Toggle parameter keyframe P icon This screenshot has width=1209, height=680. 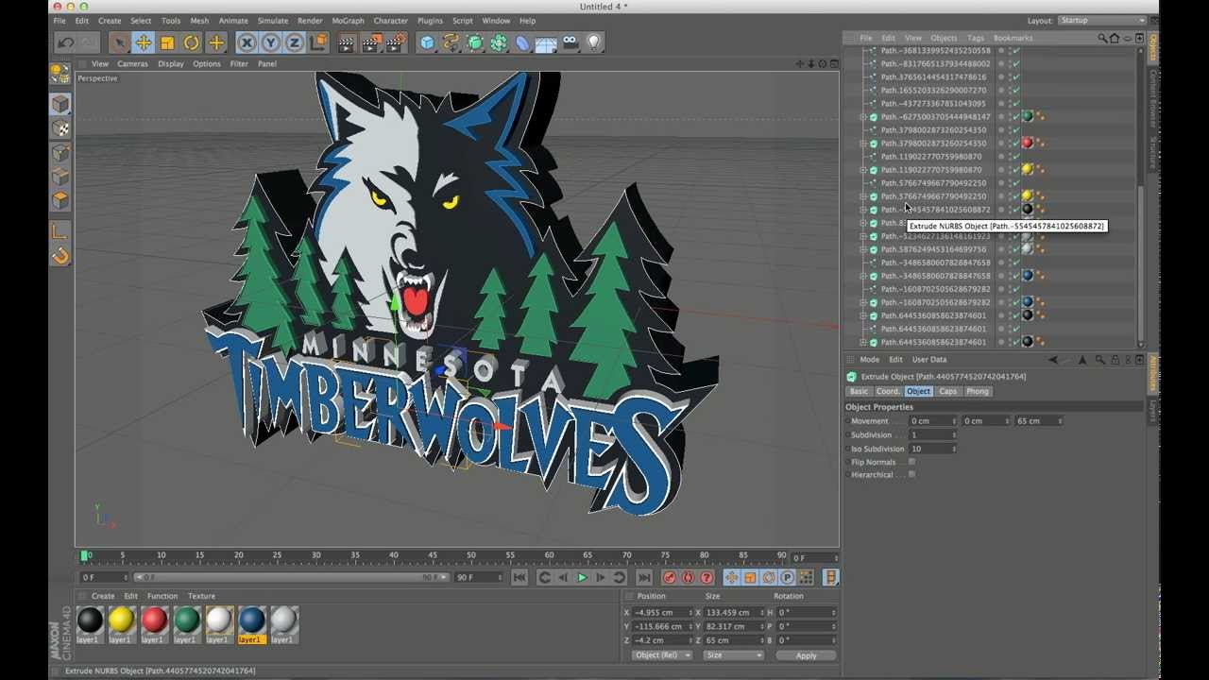(787, 578)
